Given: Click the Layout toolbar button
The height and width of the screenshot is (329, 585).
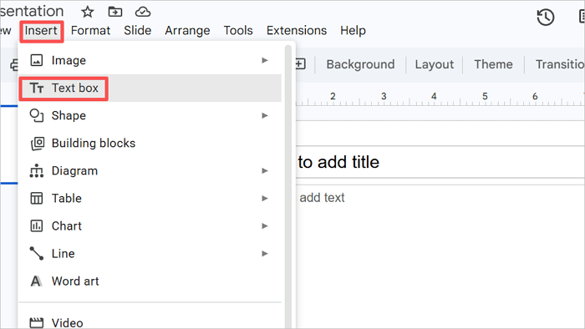Looking at the screenshot, I should pyautogui.click(x=435, y=64).
